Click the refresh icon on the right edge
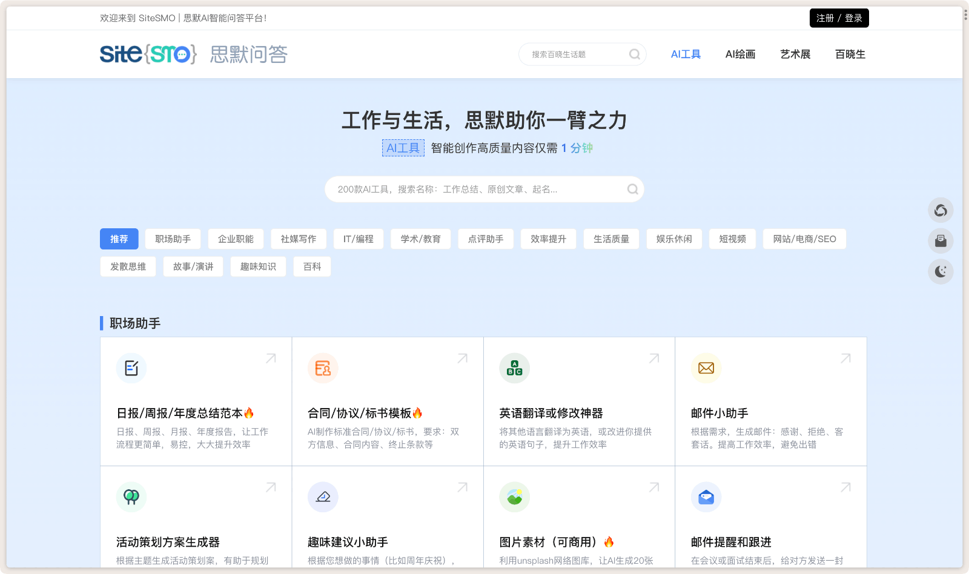 (940, 210)
